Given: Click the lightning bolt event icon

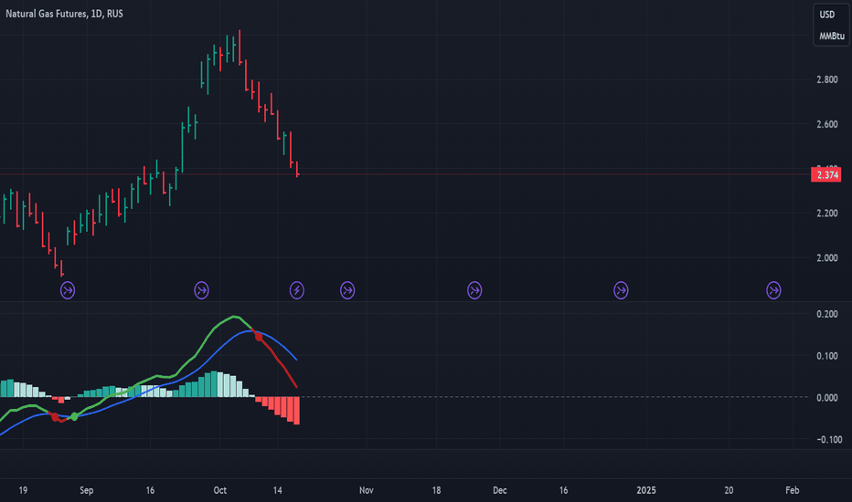Looking at the screenshot, I should point(297,290).
